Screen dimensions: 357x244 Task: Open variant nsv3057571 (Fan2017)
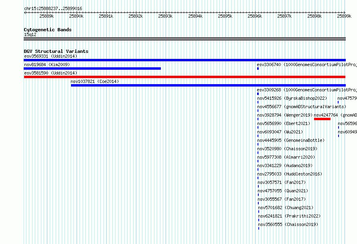click(x=282, y=182)
